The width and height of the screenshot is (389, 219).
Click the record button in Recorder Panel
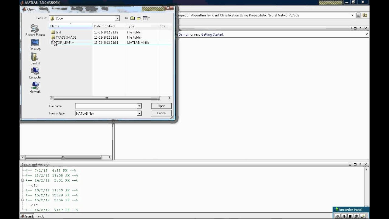[337, 216]
